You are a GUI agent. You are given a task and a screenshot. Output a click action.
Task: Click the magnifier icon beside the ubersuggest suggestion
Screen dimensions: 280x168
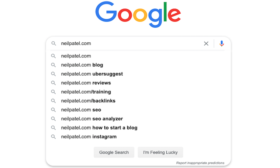54,74
